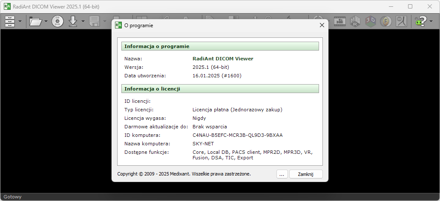Maximize the RadiAnt DICOM Viewer window
This screenshot has height=201, width=440.
tap(410, 6)
